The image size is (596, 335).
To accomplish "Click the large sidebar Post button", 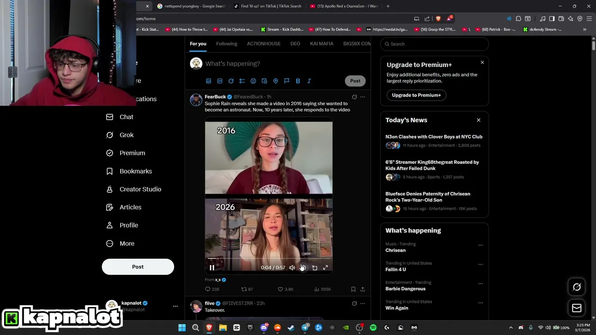I will pyautogui.click(x=138, y=267).
